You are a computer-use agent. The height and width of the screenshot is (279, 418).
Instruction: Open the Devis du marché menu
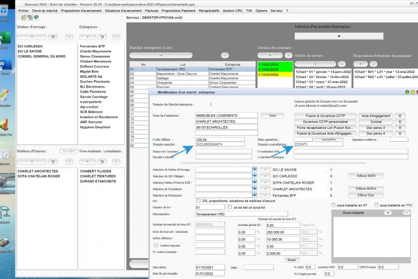point(45,11)
